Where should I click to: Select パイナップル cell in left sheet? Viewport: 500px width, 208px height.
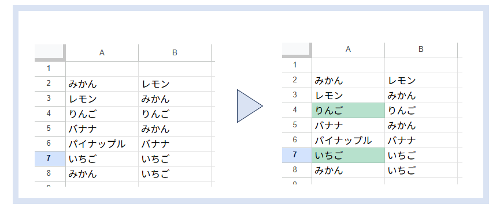click(x=102, y=143)
